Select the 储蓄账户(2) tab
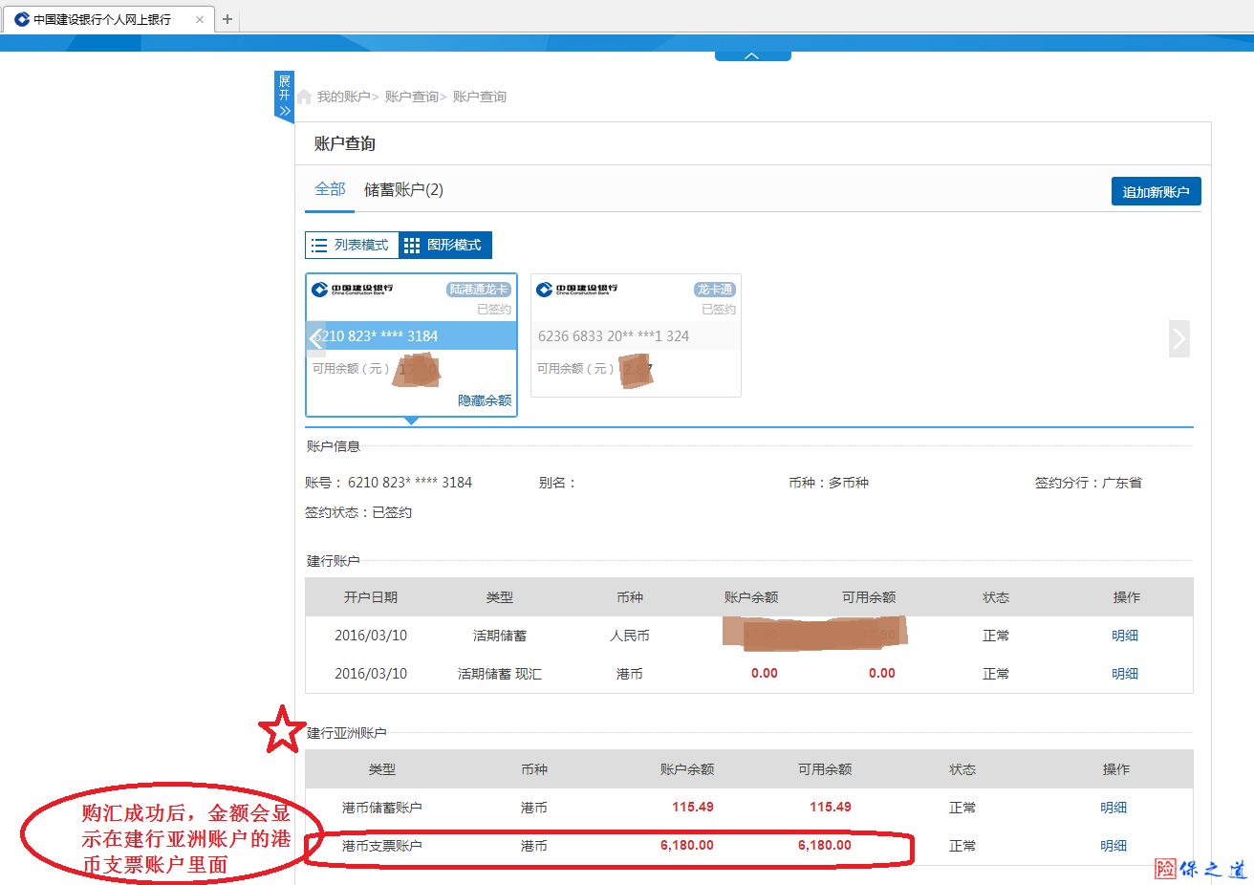1254x885 pixels. pos(403,190)
